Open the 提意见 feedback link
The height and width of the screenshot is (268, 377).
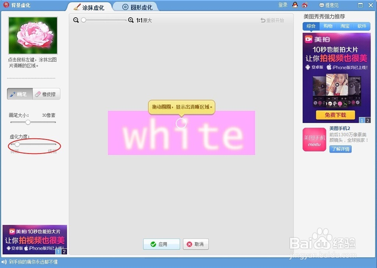coord(329,5)
